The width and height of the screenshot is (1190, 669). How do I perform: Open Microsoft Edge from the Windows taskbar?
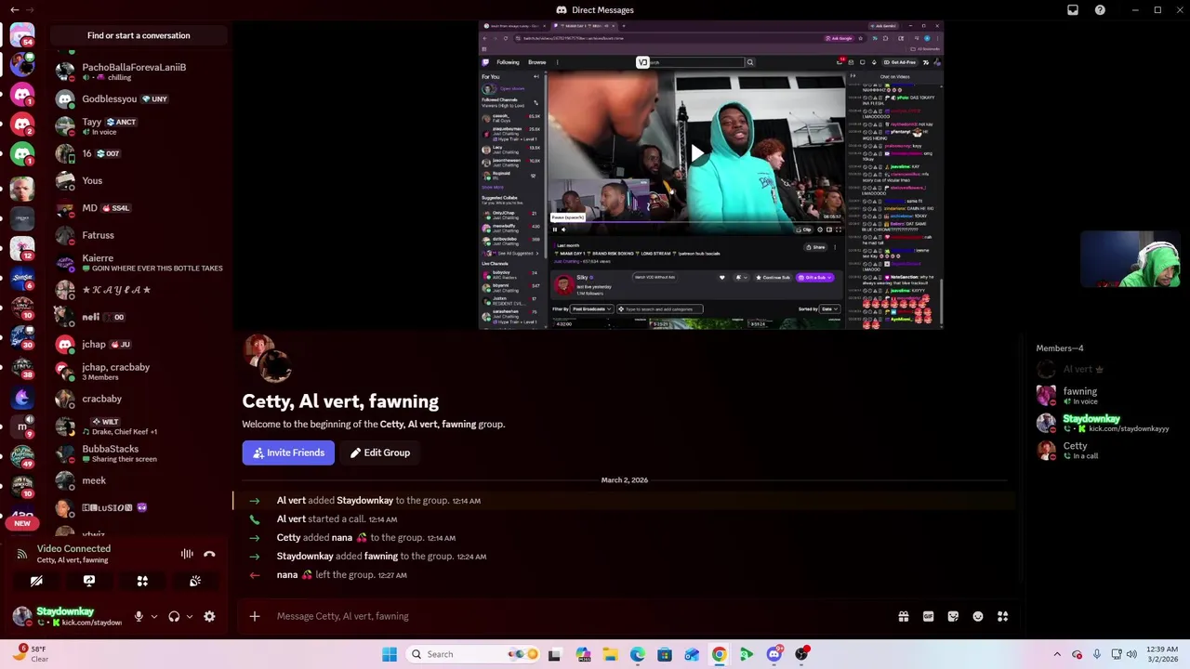point(637,654)
